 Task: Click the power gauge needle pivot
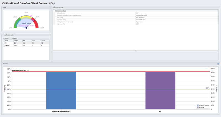(x=26, y=28)
